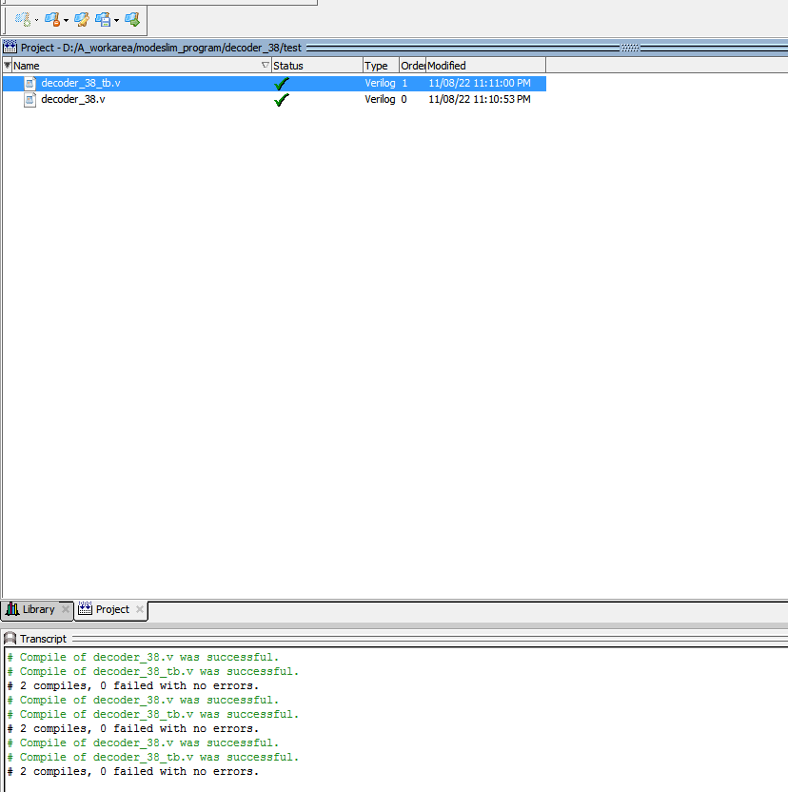Switch to the Library tab
Image resolution: width=788 pixels, height=792 pixels.
[x=38, y=609]
